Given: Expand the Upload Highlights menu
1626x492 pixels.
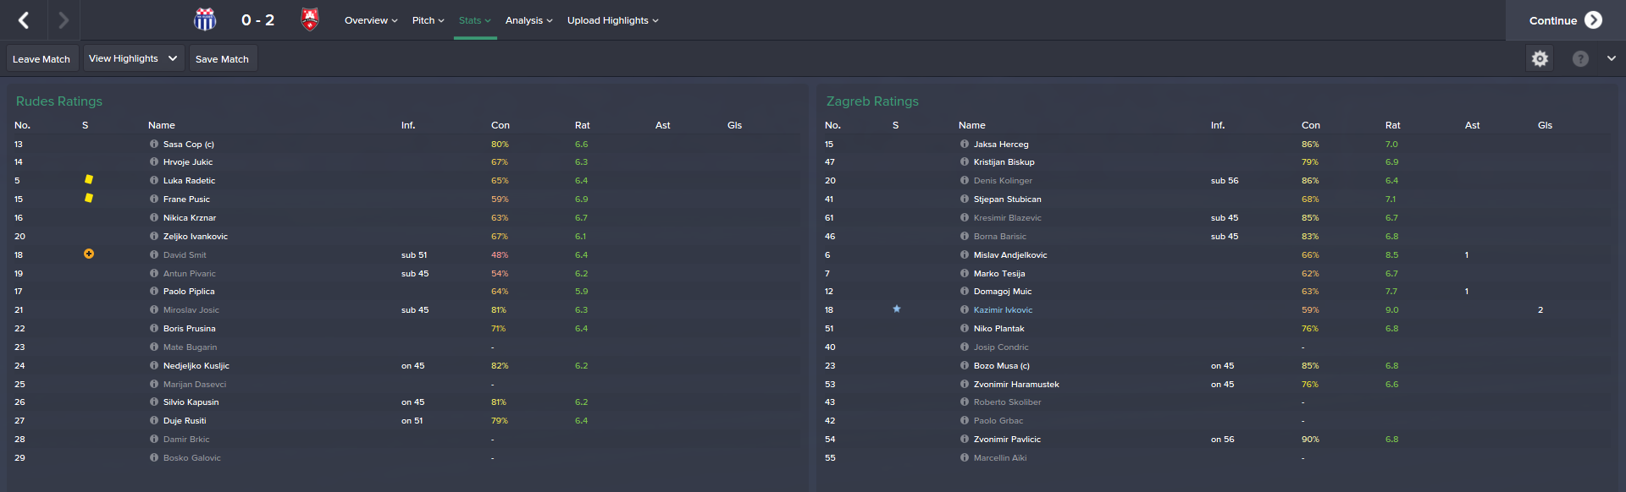Looking at the screenshot, I should pyautogui.click(x=612, y=20).
